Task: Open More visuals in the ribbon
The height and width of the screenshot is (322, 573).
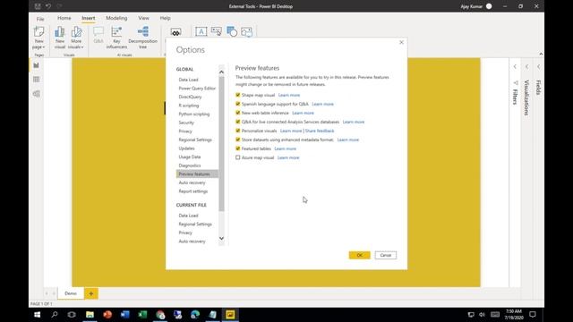Action: pos(76,38)
